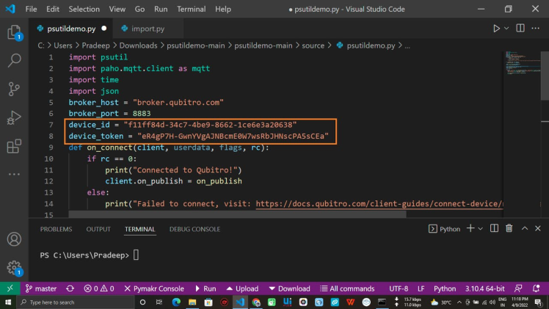
Task: Open the Terminal menu
Action: coord(191,9)
